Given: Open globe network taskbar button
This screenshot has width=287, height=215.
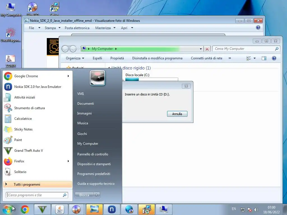Looking at the screenshot, I should tap(129, 209).
